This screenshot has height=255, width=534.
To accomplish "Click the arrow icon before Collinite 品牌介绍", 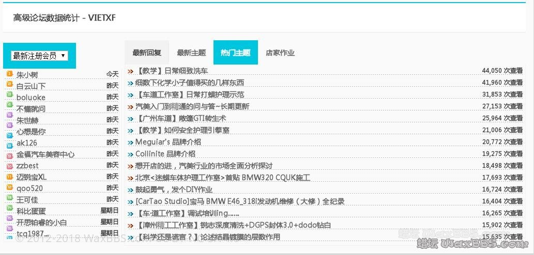I will pos(130,154).
